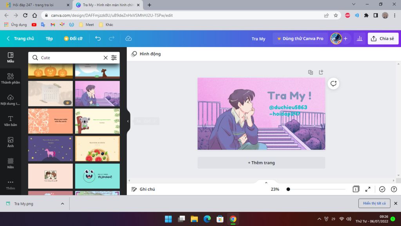Close the downloads bar

tap(396, 203)
